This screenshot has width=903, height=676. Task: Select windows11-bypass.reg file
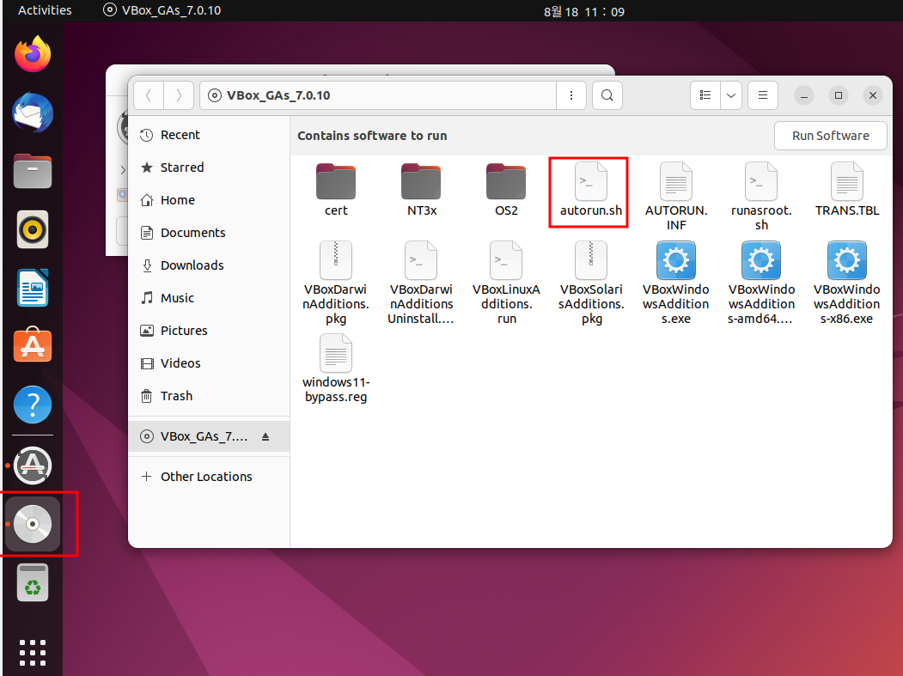[x=336, y=369]
